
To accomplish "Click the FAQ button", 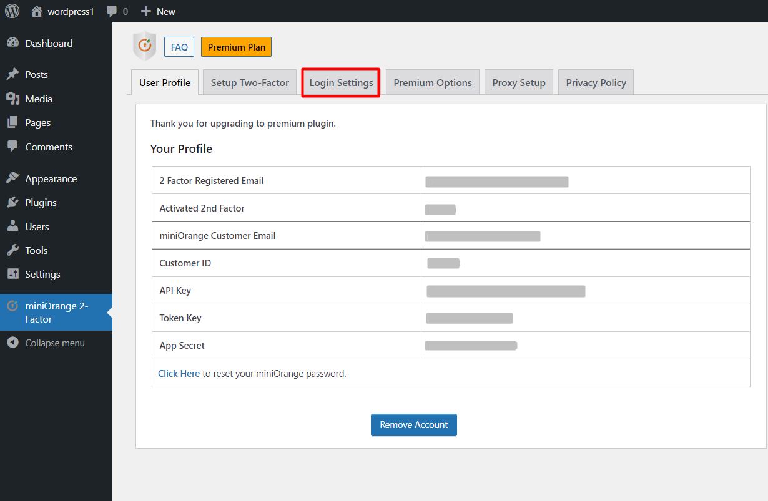I will (179, 47).
